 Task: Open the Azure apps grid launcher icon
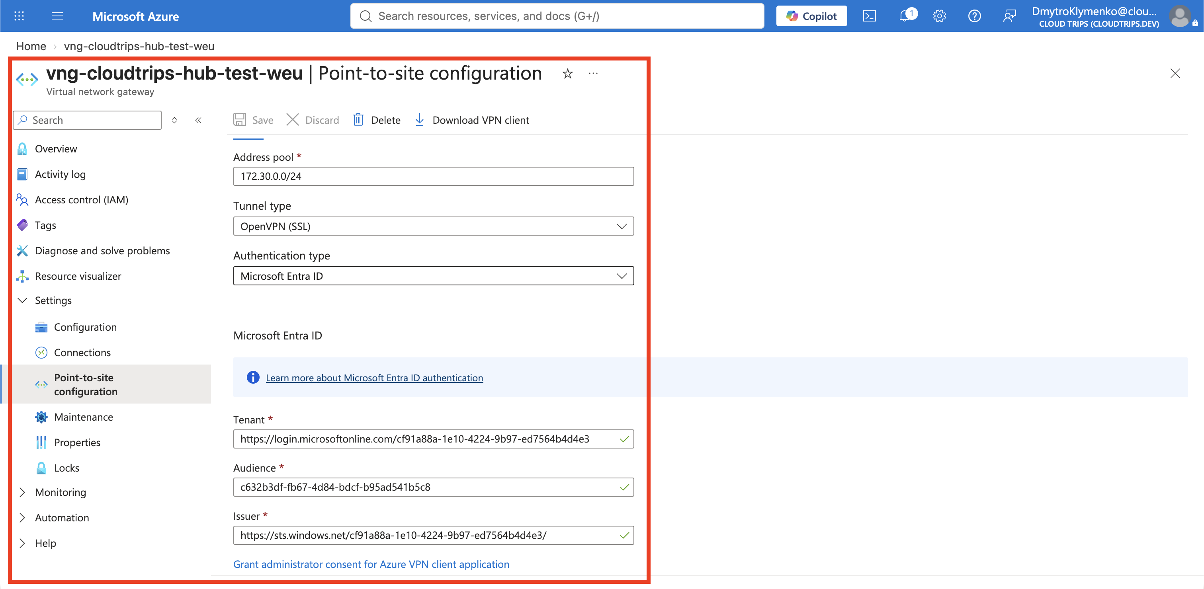[19, 16]
